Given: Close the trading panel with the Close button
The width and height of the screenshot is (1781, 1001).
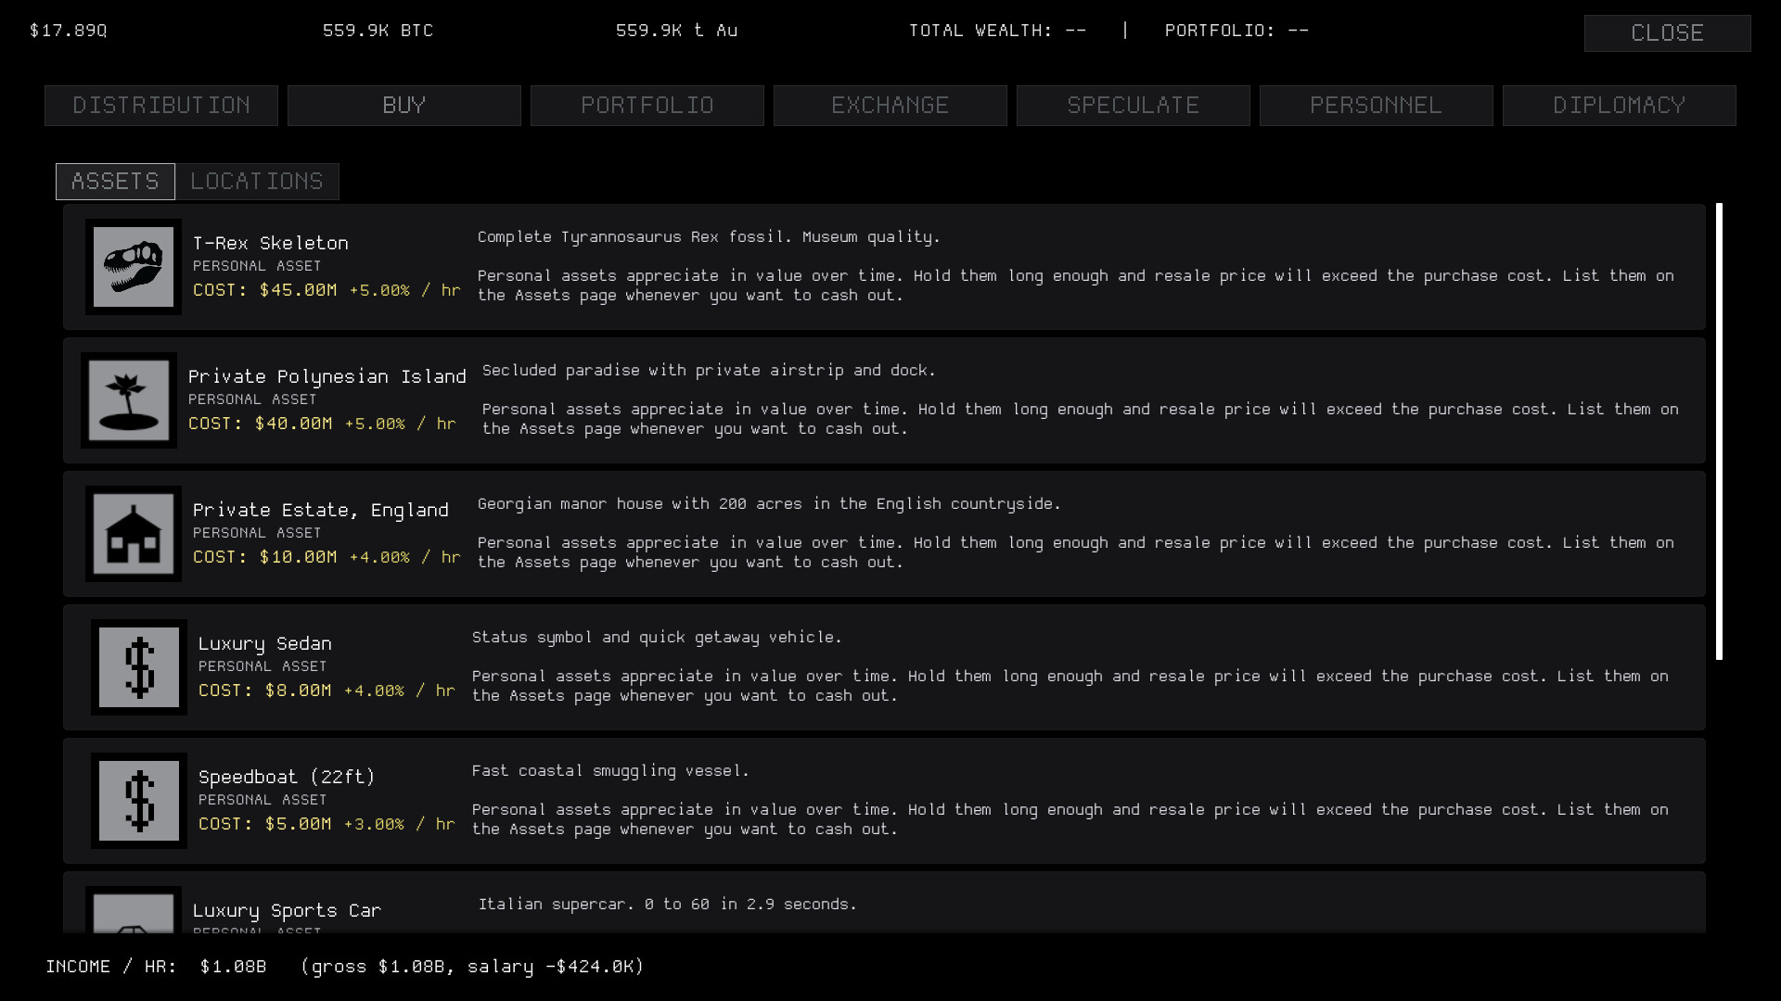Looking at the screenshot, I should tap(1668, 33).
